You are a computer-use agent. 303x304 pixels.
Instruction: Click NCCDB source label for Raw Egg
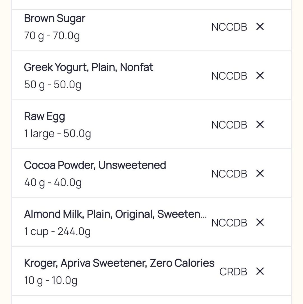point(229,125)
